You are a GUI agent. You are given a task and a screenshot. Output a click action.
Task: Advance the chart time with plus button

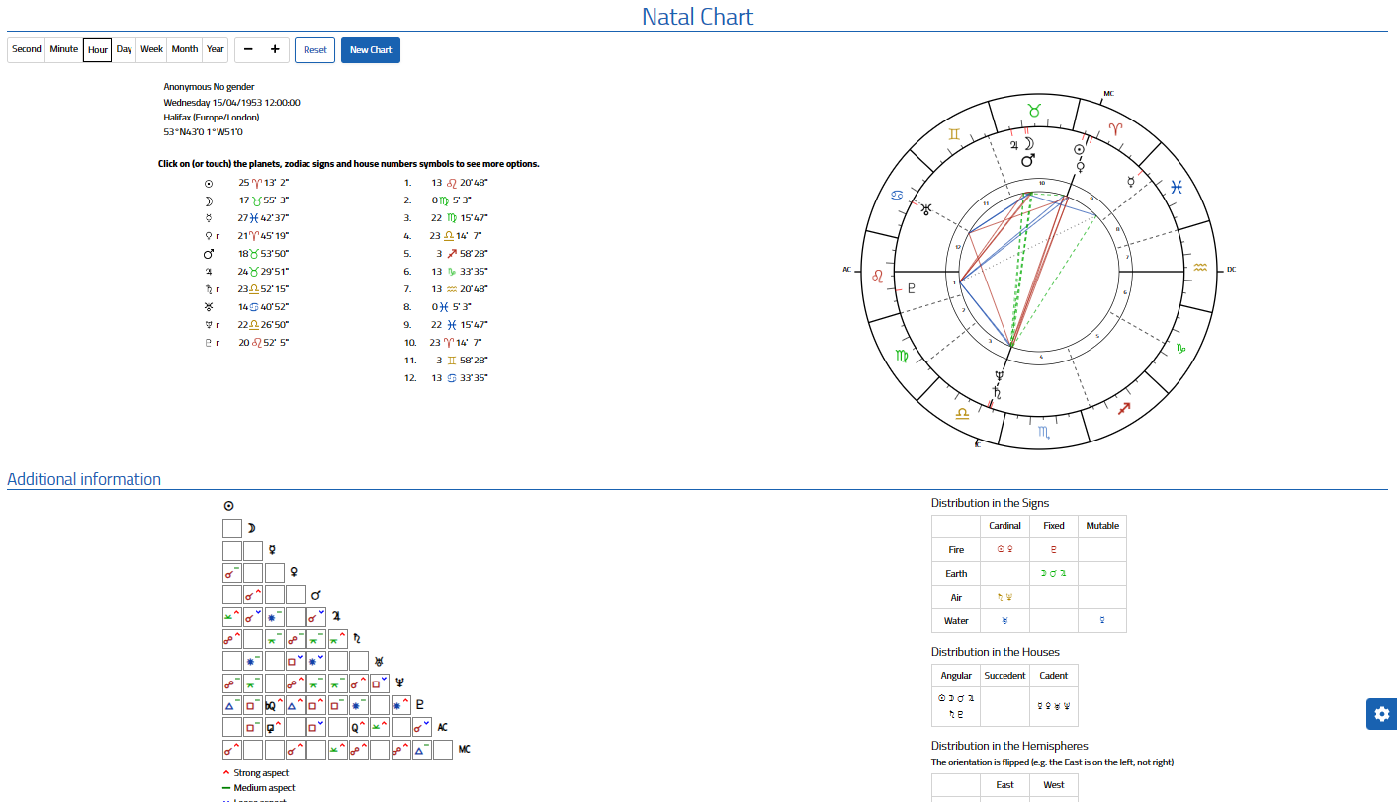pyautogui.click(x=275, y=49)
